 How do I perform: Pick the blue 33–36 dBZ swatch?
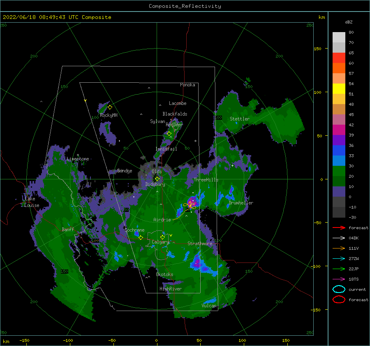coord(339,151)
